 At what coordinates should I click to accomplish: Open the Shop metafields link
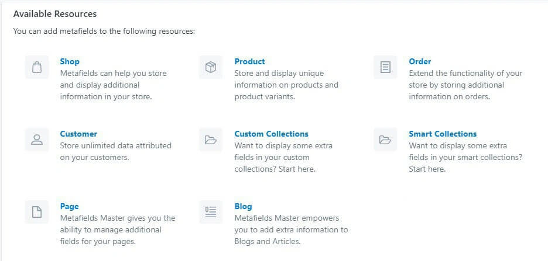[70, 61]
